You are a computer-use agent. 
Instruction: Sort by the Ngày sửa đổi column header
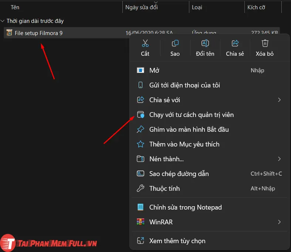pos(142,7)
